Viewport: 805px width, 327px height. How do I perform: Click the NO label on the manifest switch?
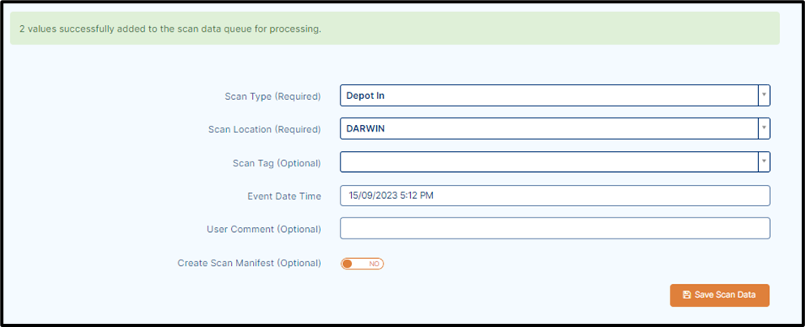point(374,264)
